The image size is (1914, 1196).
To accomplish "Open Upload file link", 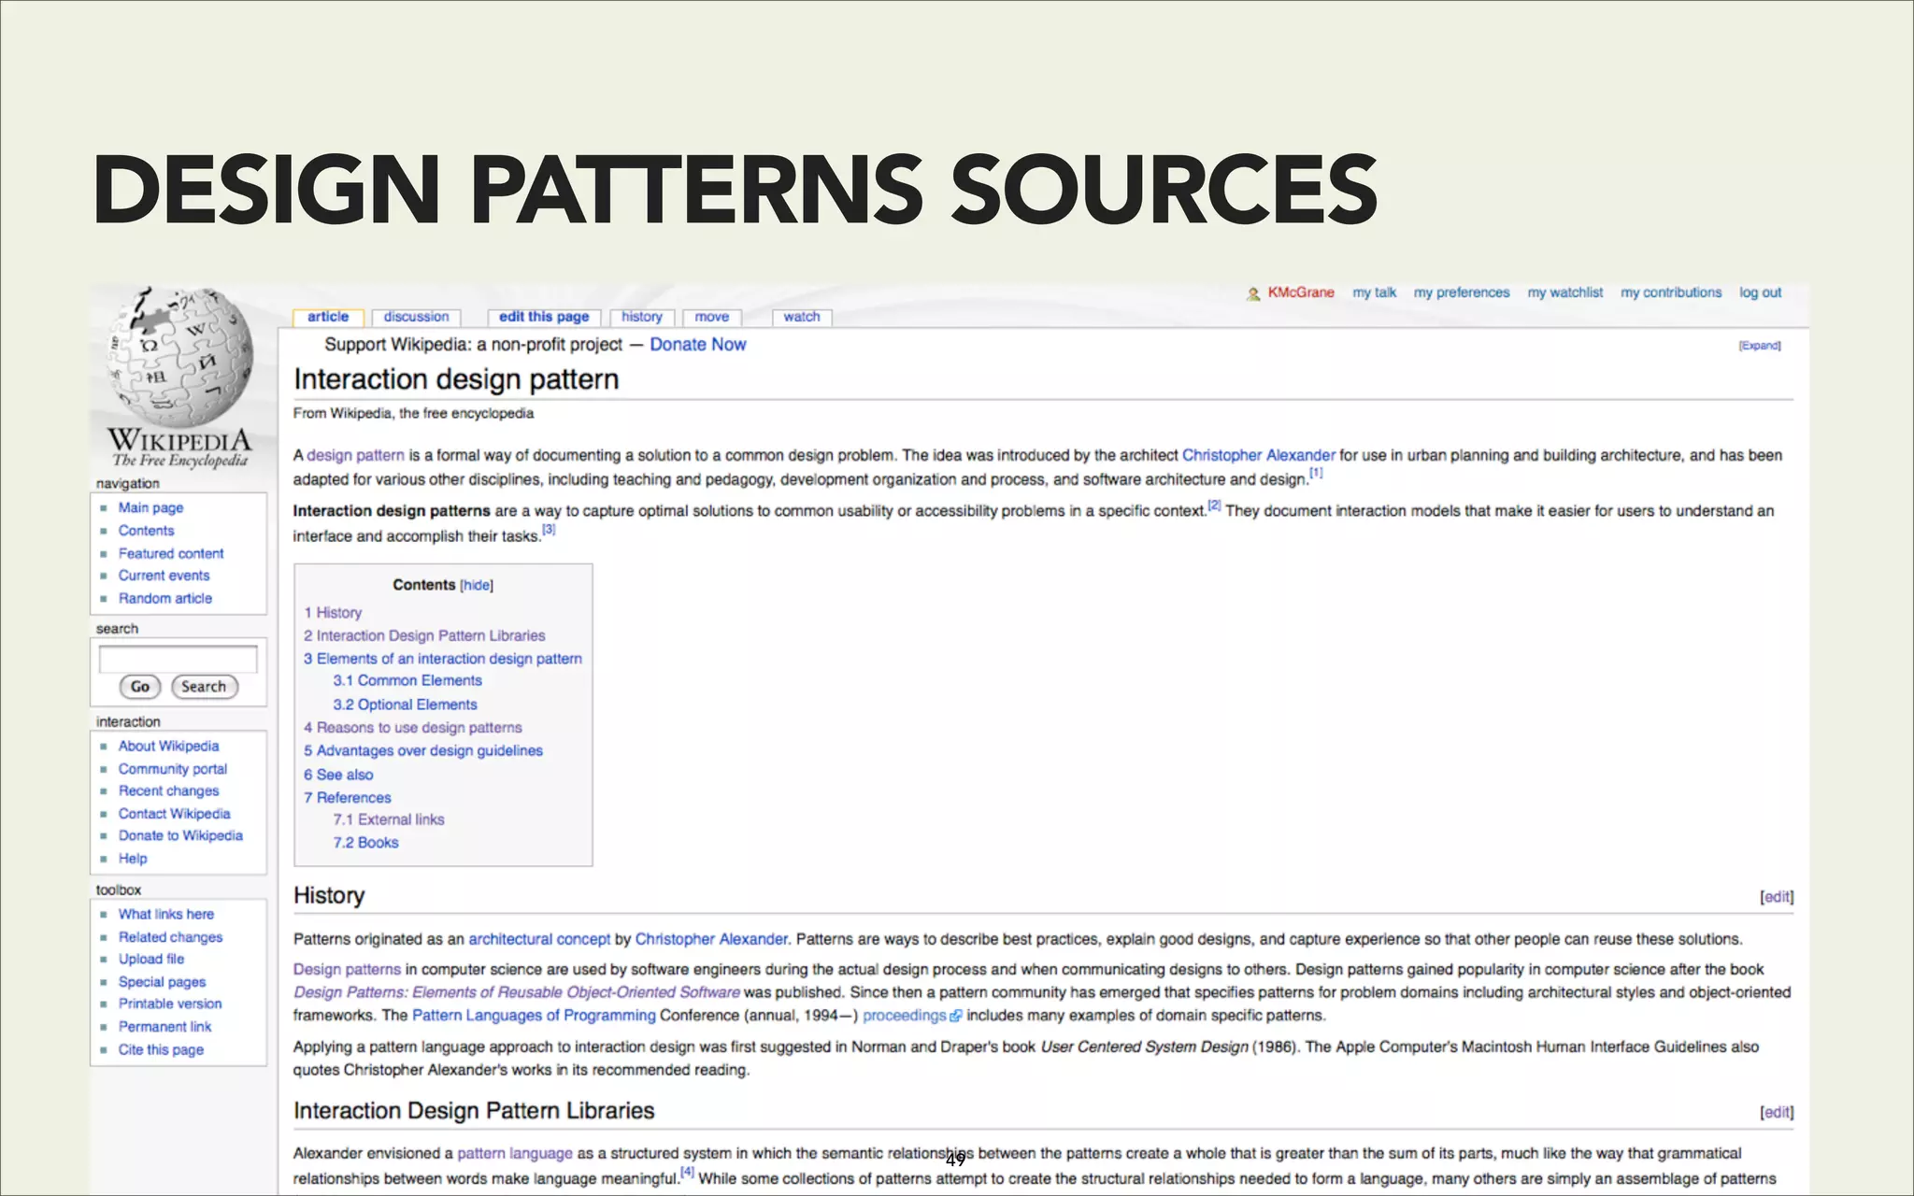I will [x=151, y=959].
